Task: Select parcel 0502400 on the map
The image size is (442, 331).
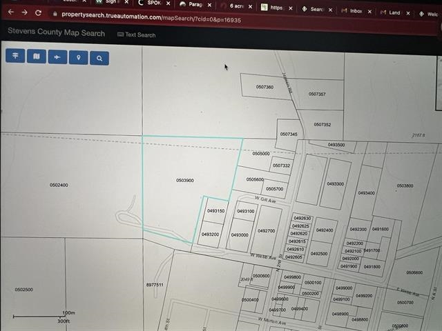Action: tap(59, 185)
